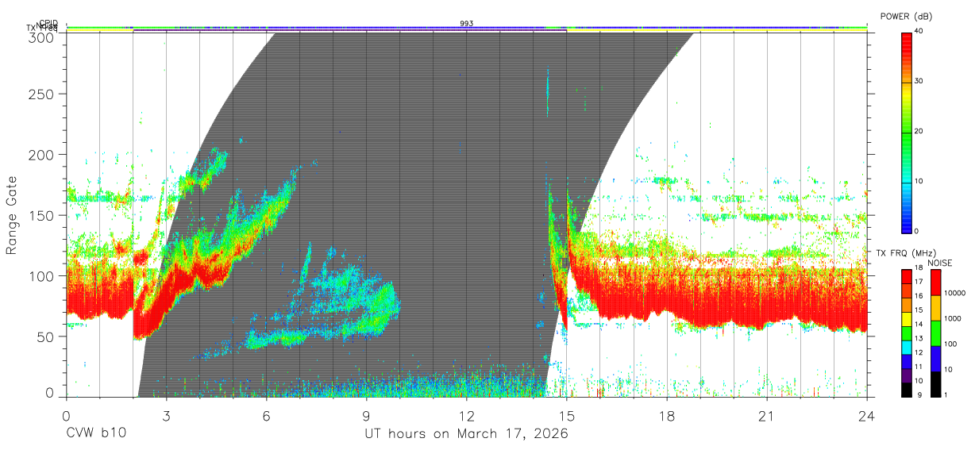Click the 0 label on POWER colorbar

[918, 232]
